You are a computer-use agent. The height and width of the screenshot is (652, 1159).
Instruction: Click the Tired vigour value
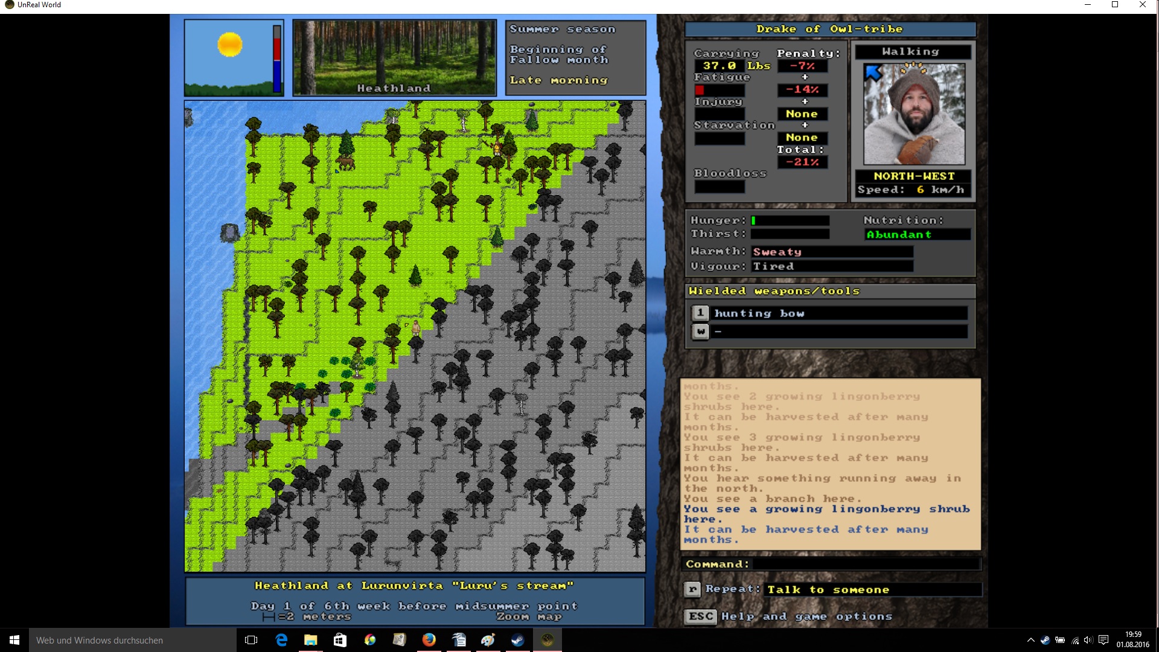(832, 266)
